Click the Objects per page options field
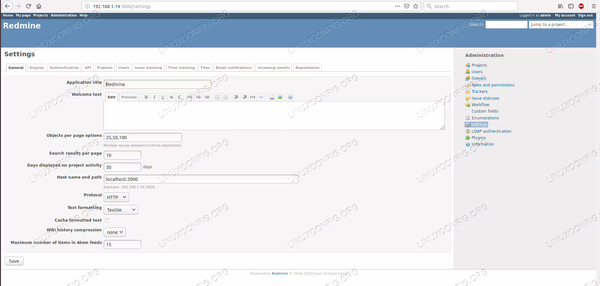The height and width of the screenshot is (286, 600). (x=143, y=137)
